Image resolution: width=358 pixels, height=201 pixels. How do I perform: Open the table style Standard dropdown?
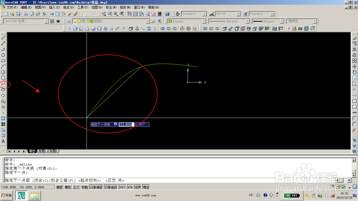[272, 14]
